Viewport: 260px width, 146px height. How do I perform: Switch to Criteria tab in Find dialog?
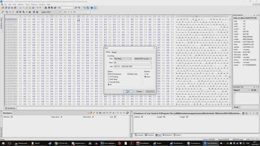[x=108, y=52]
